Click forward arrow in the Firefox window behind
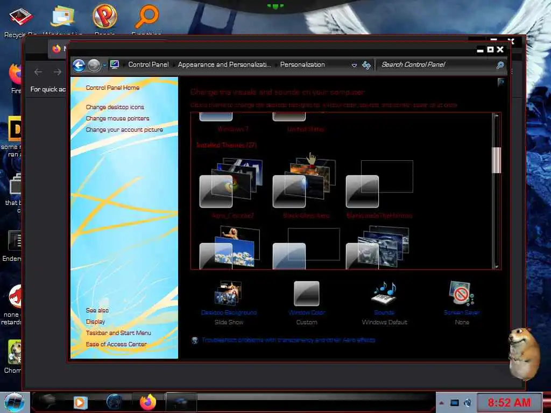Viewport: 551px width, 413px height. coord(57,73)
